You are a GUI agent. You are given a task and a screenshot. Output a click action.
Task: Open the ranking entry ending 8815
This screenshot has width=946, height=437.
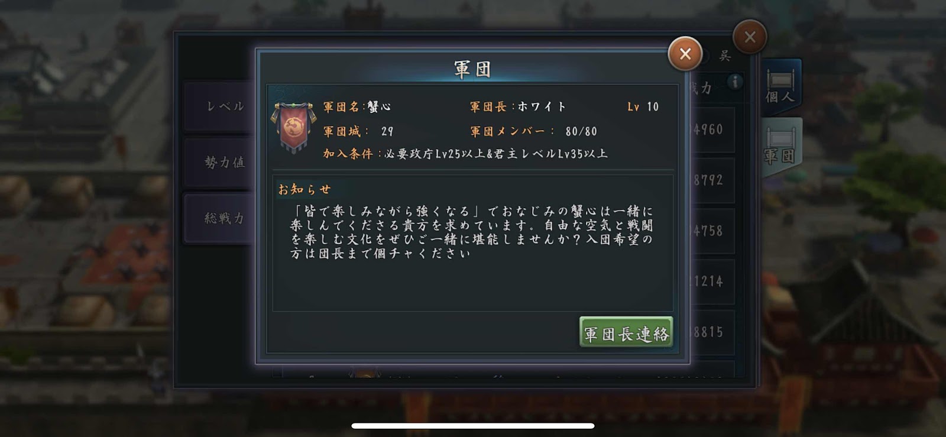pyautogui.click(x=712, y=332)
